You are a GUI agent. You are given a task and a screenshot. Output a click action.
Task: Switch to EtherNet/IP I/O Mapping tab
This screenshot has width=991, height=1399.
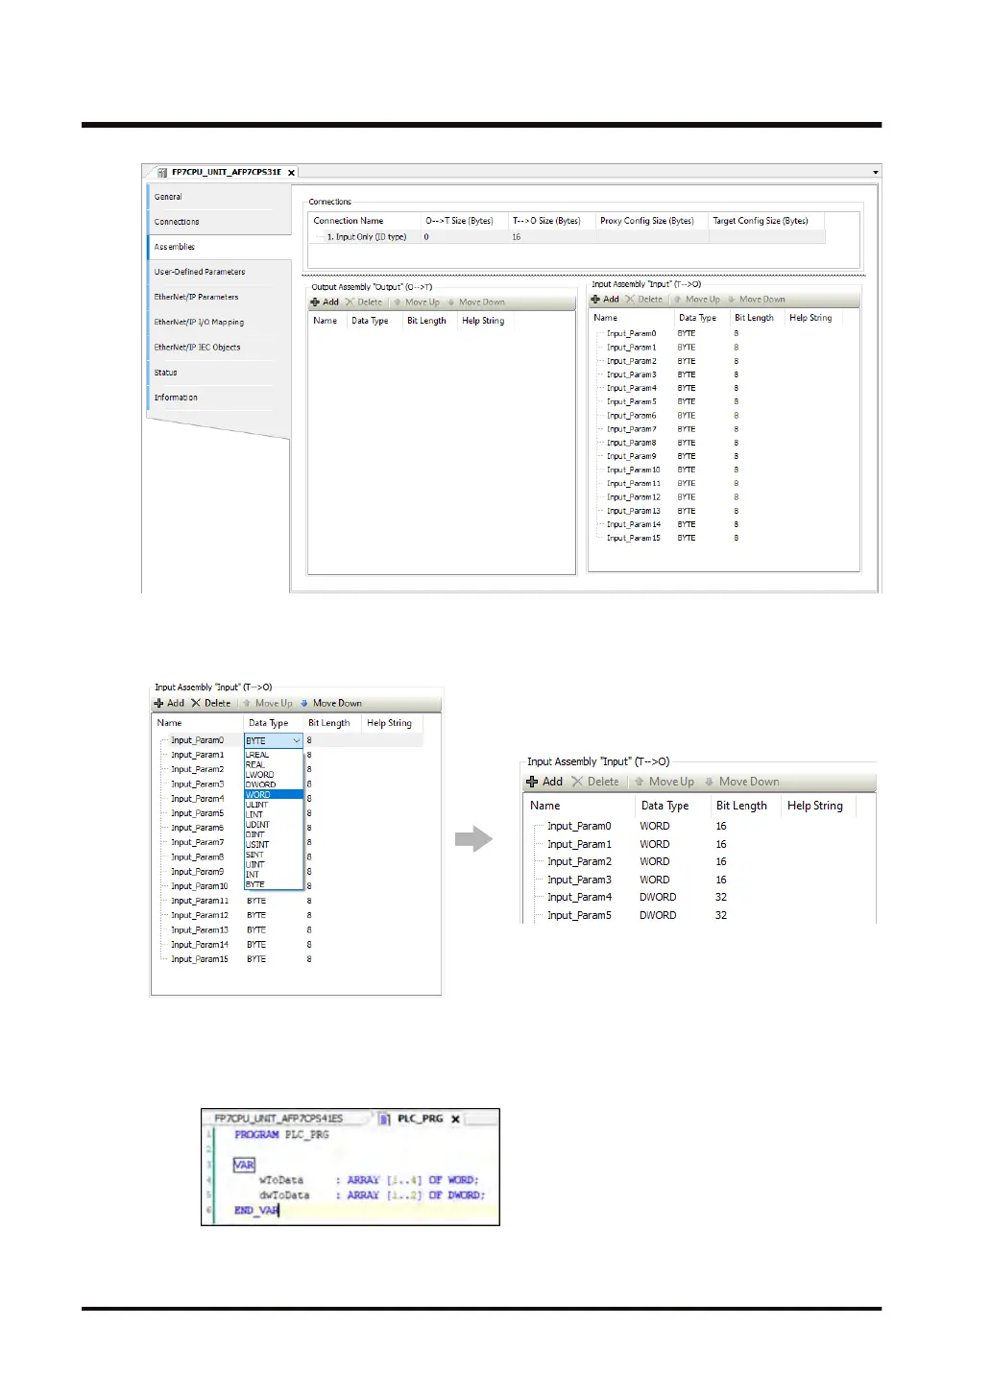(199, 323)
